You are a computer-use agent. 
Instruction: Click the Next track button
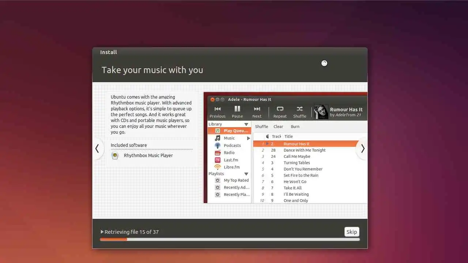257,112
